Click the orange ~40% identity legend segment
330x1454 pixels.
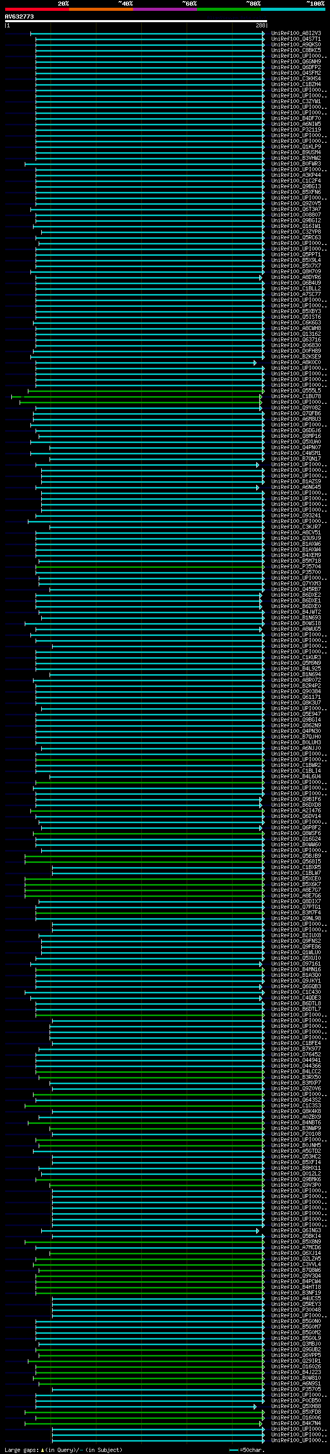point(101,9)
